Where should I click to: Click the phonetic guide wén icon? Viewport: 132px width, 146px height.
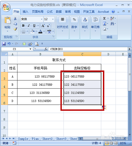[49, 31]
